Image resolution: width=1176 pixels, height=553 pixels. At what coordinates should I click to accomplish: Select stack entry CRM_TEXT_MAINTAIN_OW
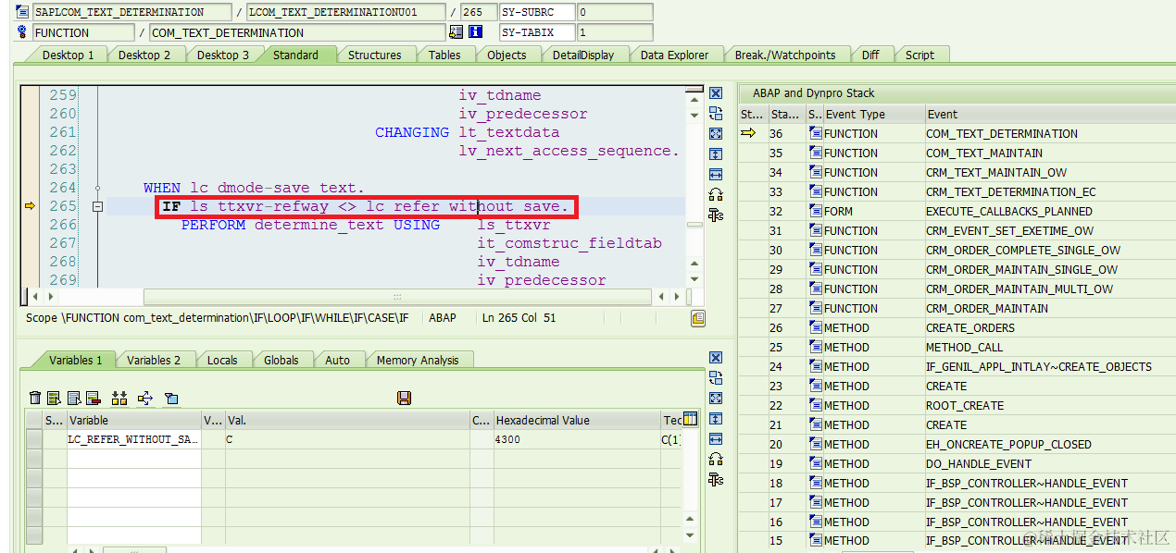(996, 173)
